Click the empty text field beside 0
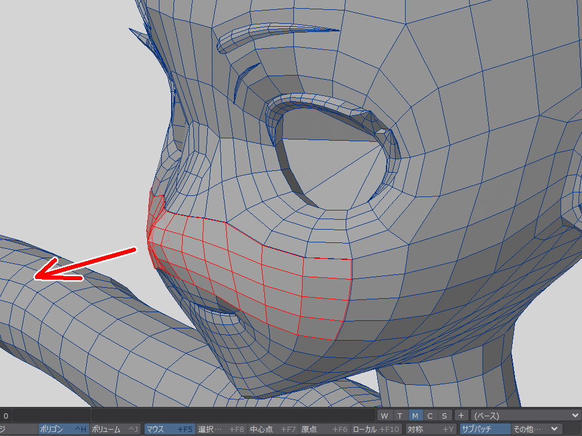Viewport: 582px width, 436px height. pyautogui.click(x=51, y=415)
